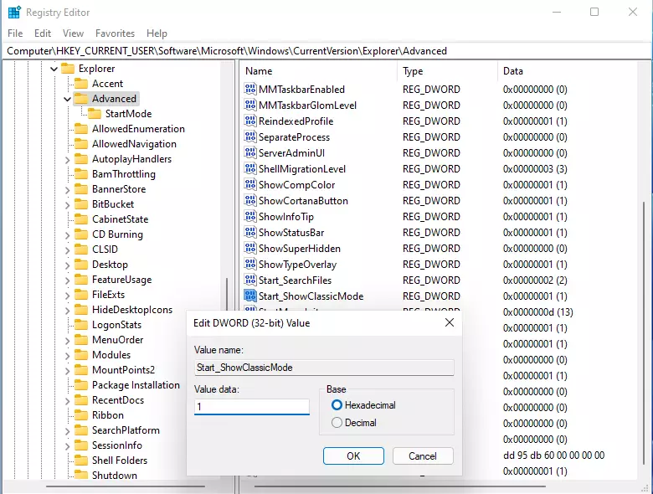Select the HideDesktopIcons key
The image size is (653, 494).
(132, 310)
